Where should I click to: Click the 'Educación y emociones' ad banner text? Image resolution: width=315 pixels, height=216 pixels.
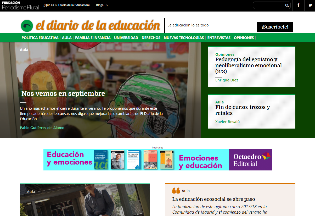point(69,158)
